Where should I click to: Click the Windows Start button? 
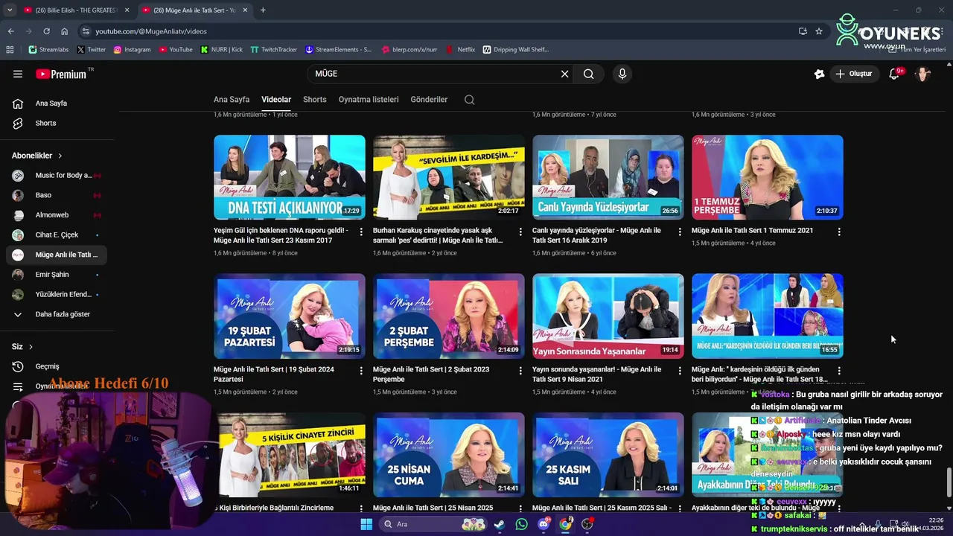click(366, 524)
